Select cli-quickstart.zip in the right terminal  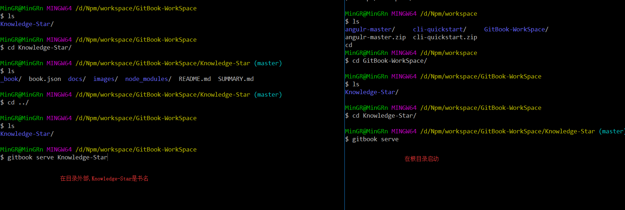coord(445,37)
